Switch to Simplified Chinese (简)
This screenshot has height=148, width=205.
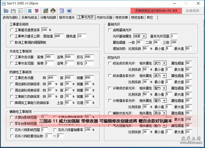[x=30, y=11]
